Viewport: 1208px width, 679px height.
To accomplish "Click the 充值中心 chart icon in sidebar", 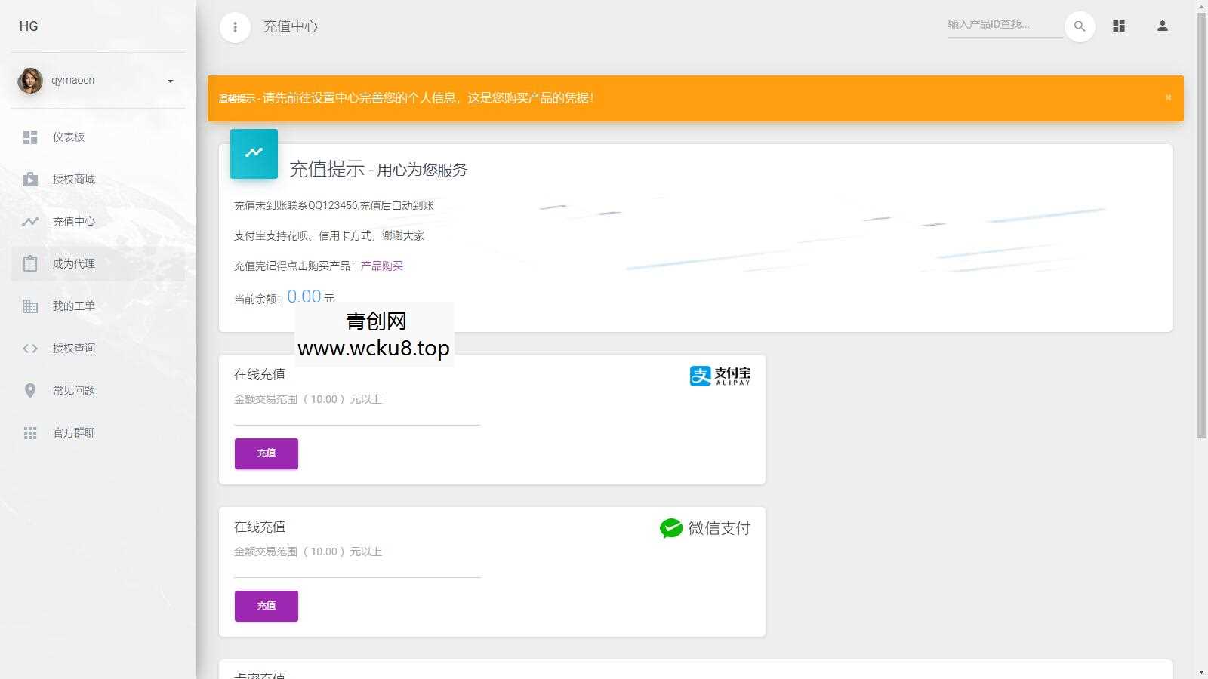I will [30, 221].
